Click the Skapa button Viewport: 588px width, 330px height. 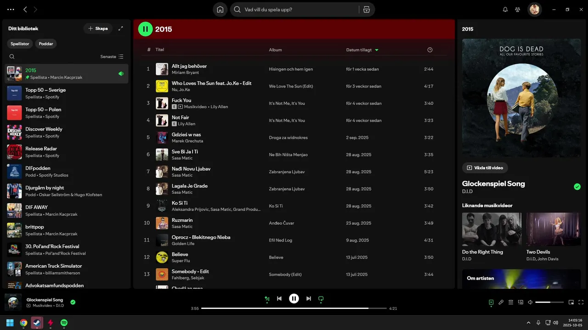(98, 28)
